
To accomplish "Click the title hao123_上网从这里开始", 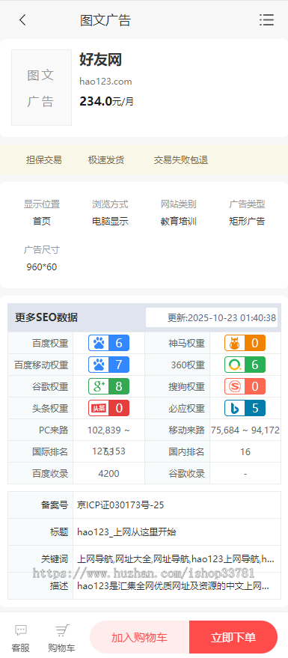I will pos(126,532).
